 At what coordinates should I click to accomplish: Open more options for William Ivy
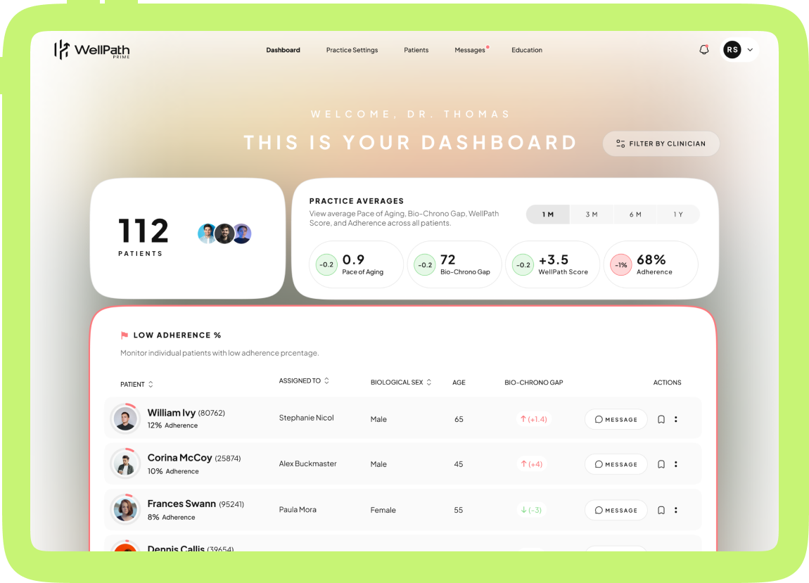click(676, 419)
